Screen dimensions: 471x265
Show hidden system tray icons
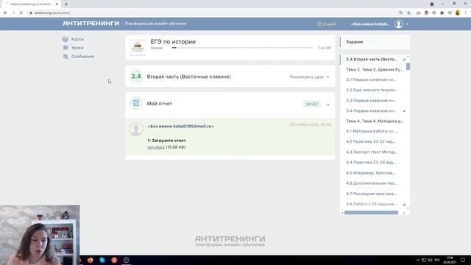(418, 260)
